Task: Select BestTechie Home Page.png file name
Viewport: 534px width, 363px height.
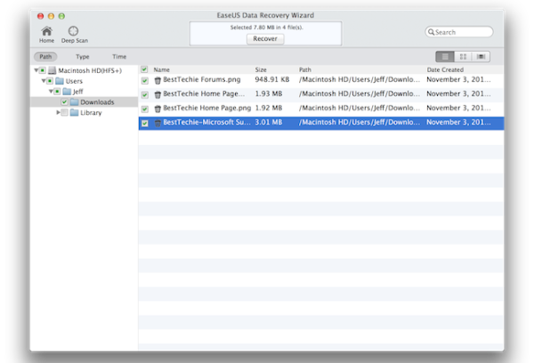Action: click(206, 108)
